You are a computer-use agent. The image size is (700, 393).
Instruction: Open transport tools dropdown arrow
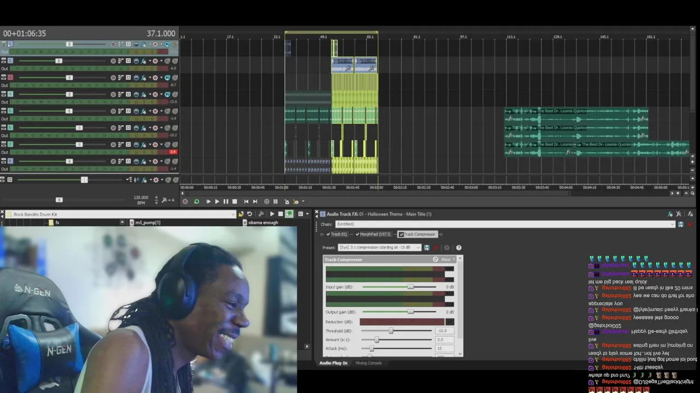click(x=303, y=201)
